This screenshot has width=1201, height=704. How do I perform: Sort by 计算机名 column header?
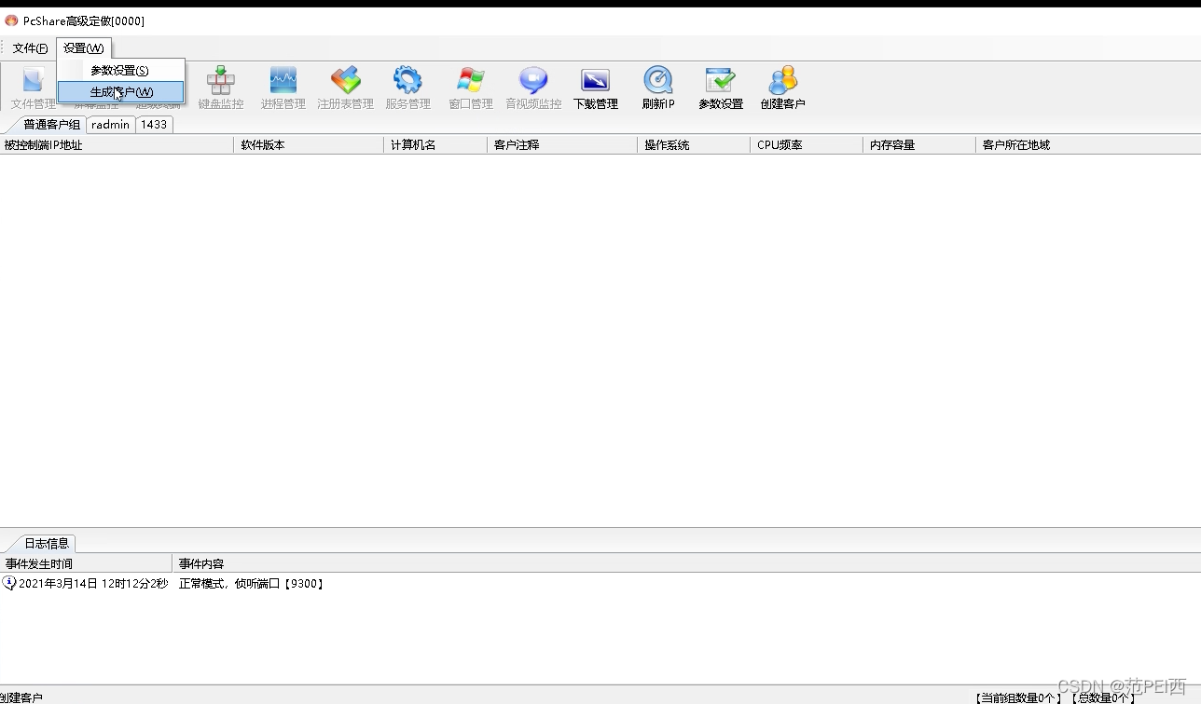click(x=435, y=145)
